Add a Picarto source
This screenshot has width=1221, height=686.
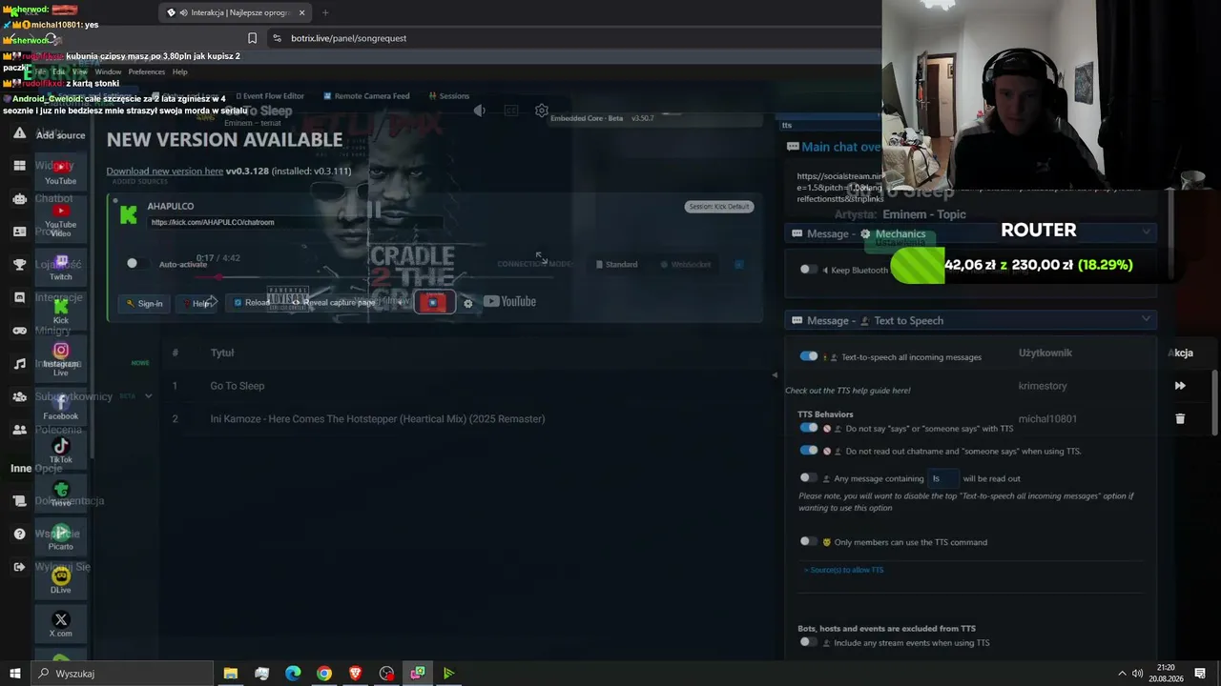[60, 537]
